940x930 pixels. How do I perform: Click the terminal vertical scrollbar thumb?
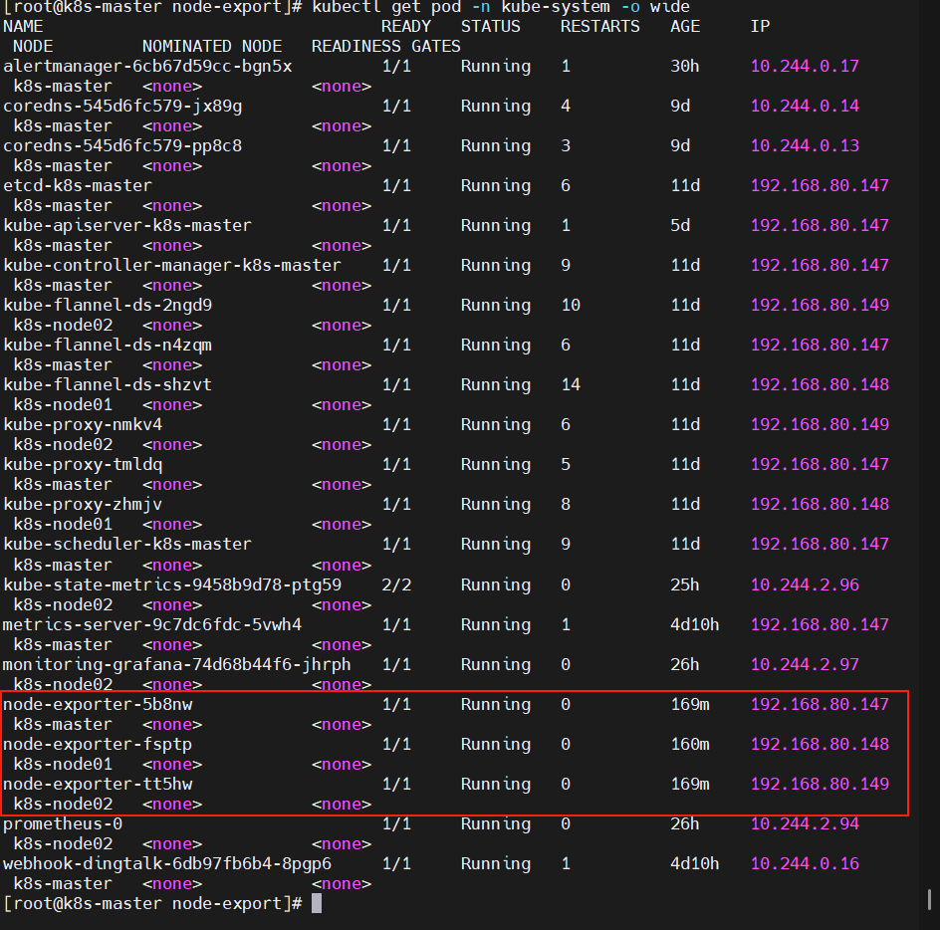929,899
